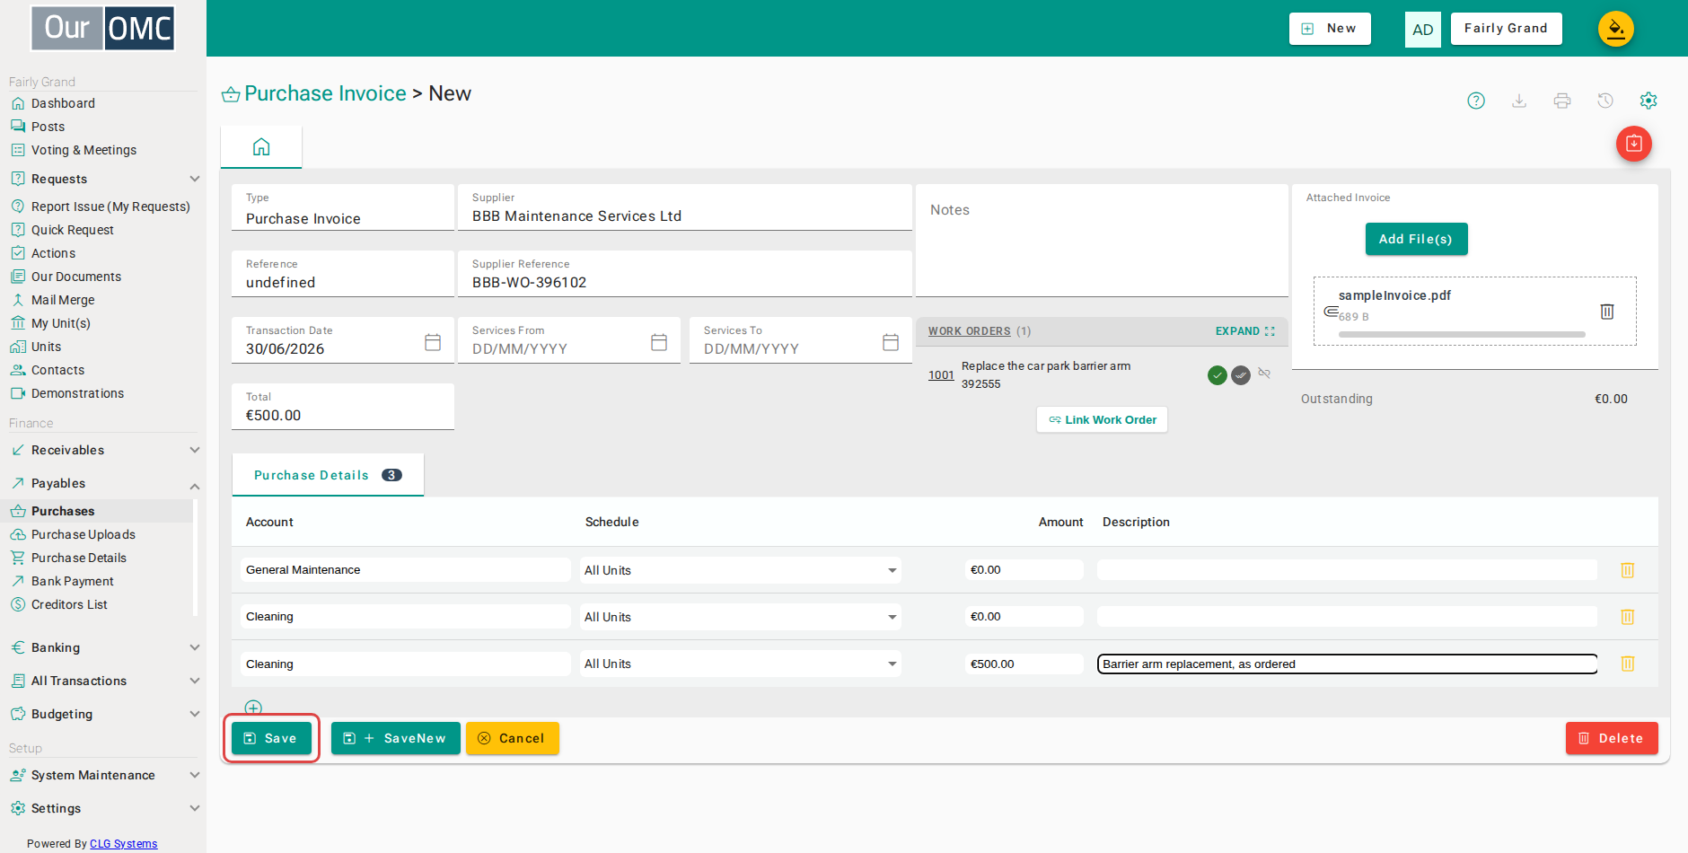Click the Supplier Reference field
Viewport: 1688px width, 853px height.
pyautogui.click(x=685, y=274)
